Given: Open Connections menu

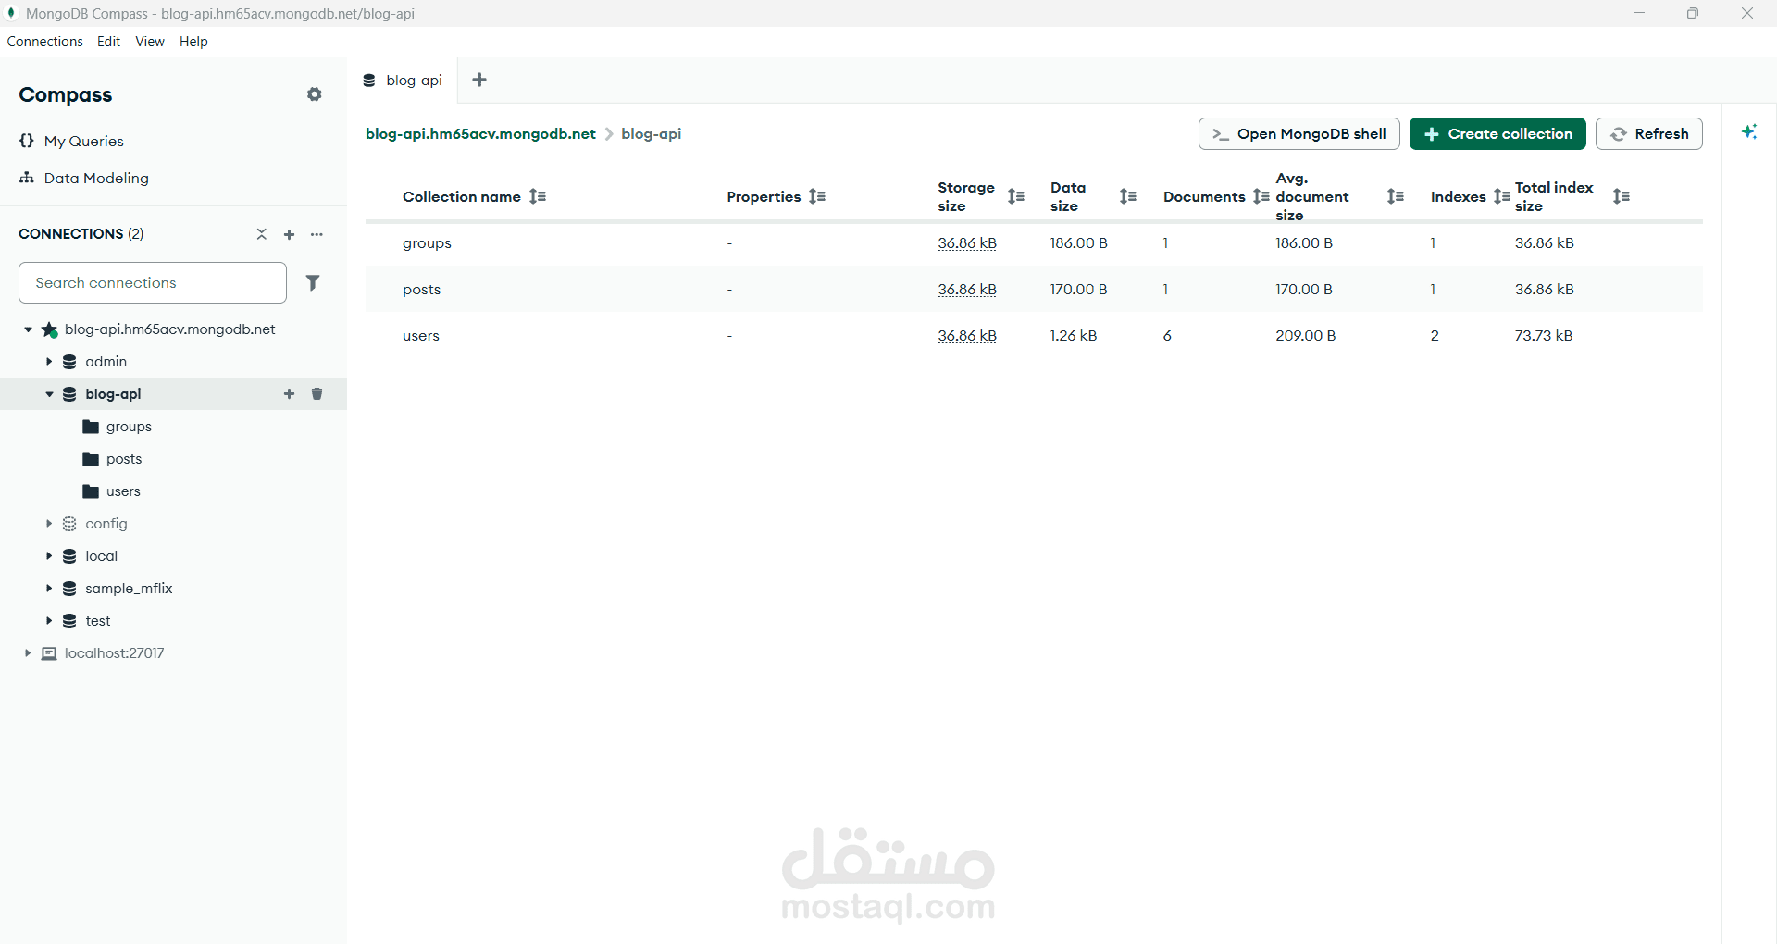Looking at the screenshot, I should click(44, 42).
